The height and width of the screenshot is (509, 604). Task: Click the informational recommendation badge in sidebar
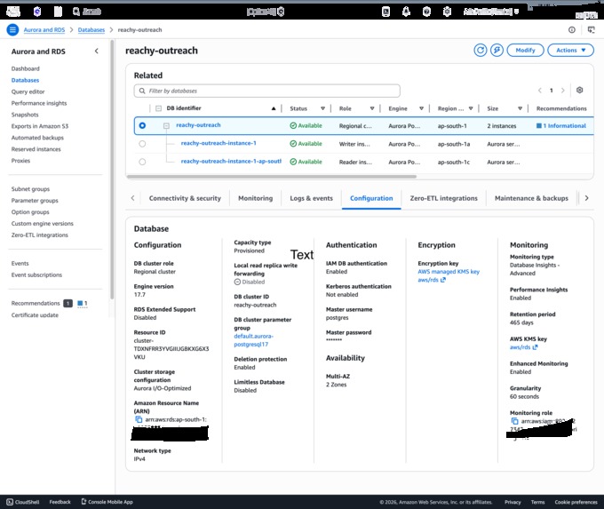83,303
